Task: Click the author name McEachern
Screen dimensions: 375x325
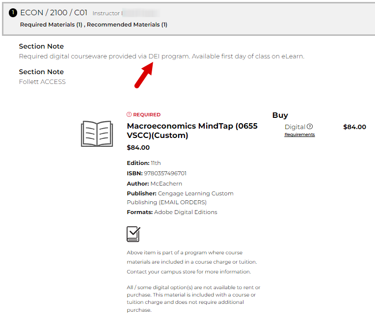Action: (x=166, y=184)
